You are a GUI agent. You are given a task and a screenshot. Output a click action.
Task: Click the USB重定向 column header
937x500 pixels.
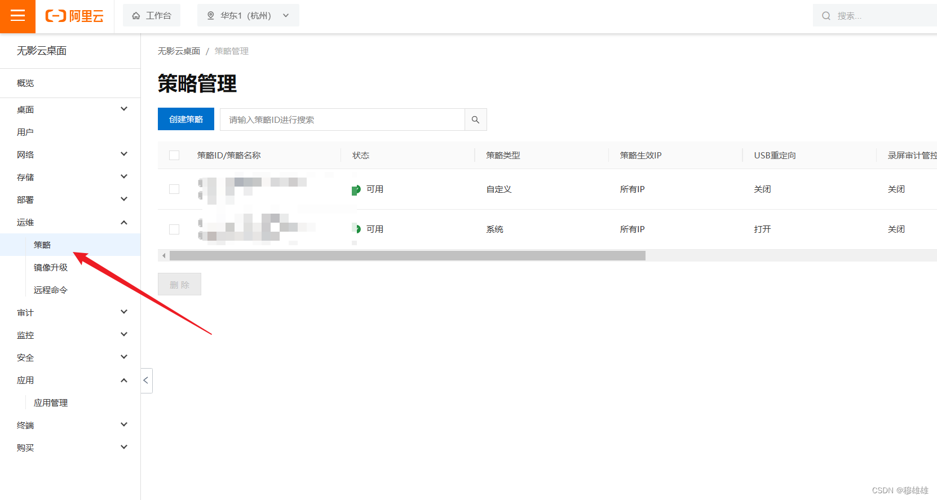pyautogui.click(x=775, y=156)
